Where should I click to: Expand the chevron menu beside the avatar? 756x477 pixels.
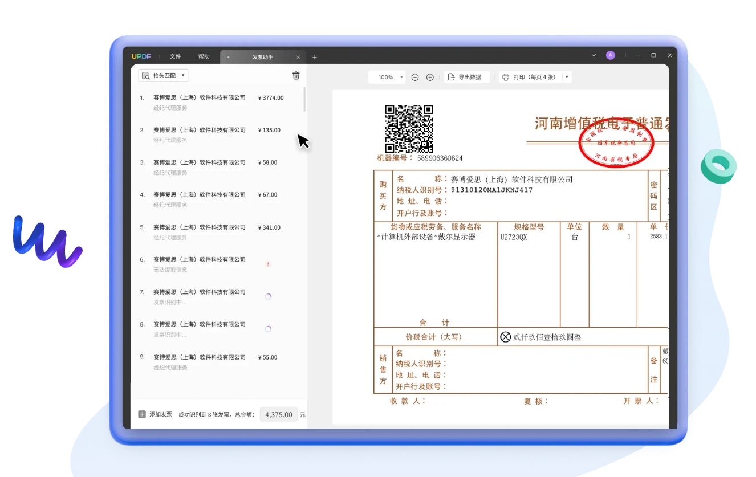point(594,55)
